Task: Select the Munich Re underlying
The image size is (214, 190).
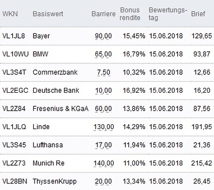Action: point(48,163)
